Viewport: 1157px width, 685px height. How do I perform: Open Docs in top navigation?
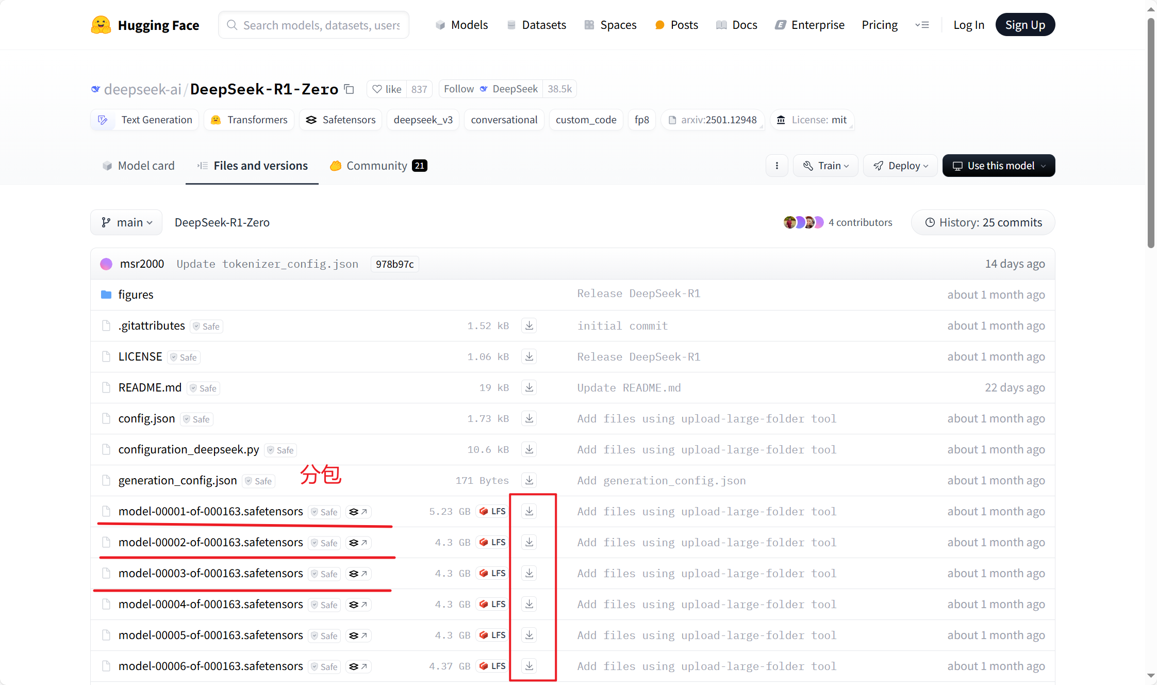737,25
